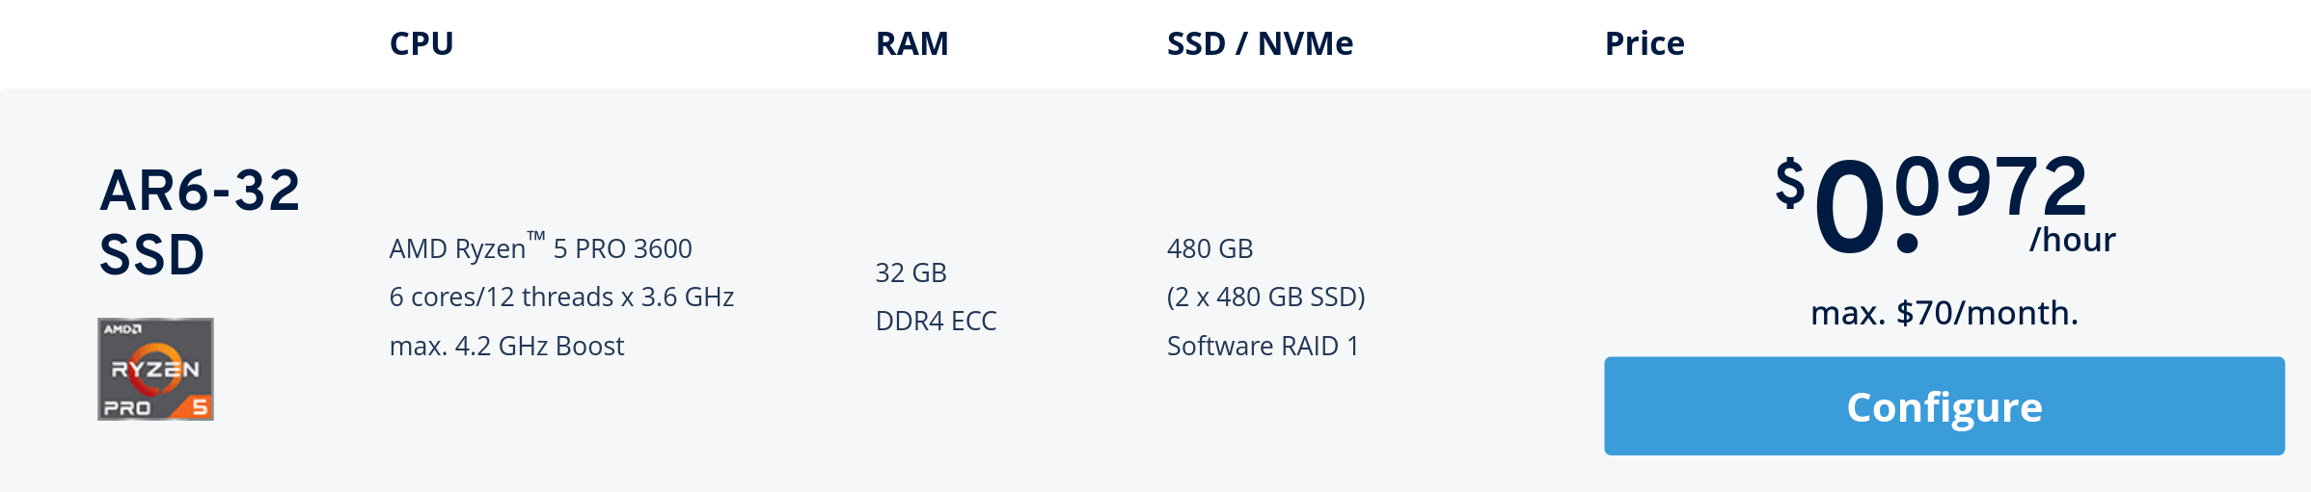Viewport: 2311px width, 492px height.
Task: Click the 6 cores/12 threads specification line
Action: pos(561,297)
